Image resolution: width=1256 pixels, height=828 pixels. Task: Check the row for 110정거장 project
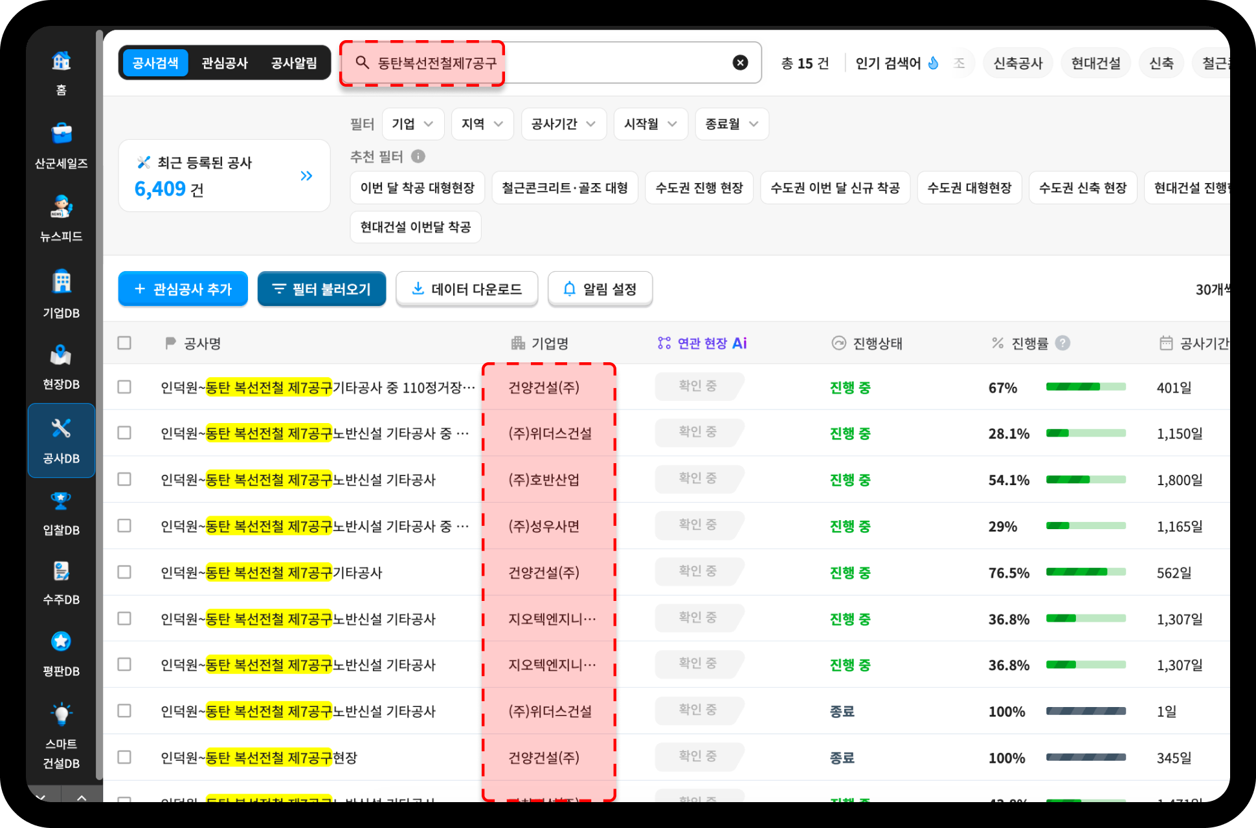124,387
